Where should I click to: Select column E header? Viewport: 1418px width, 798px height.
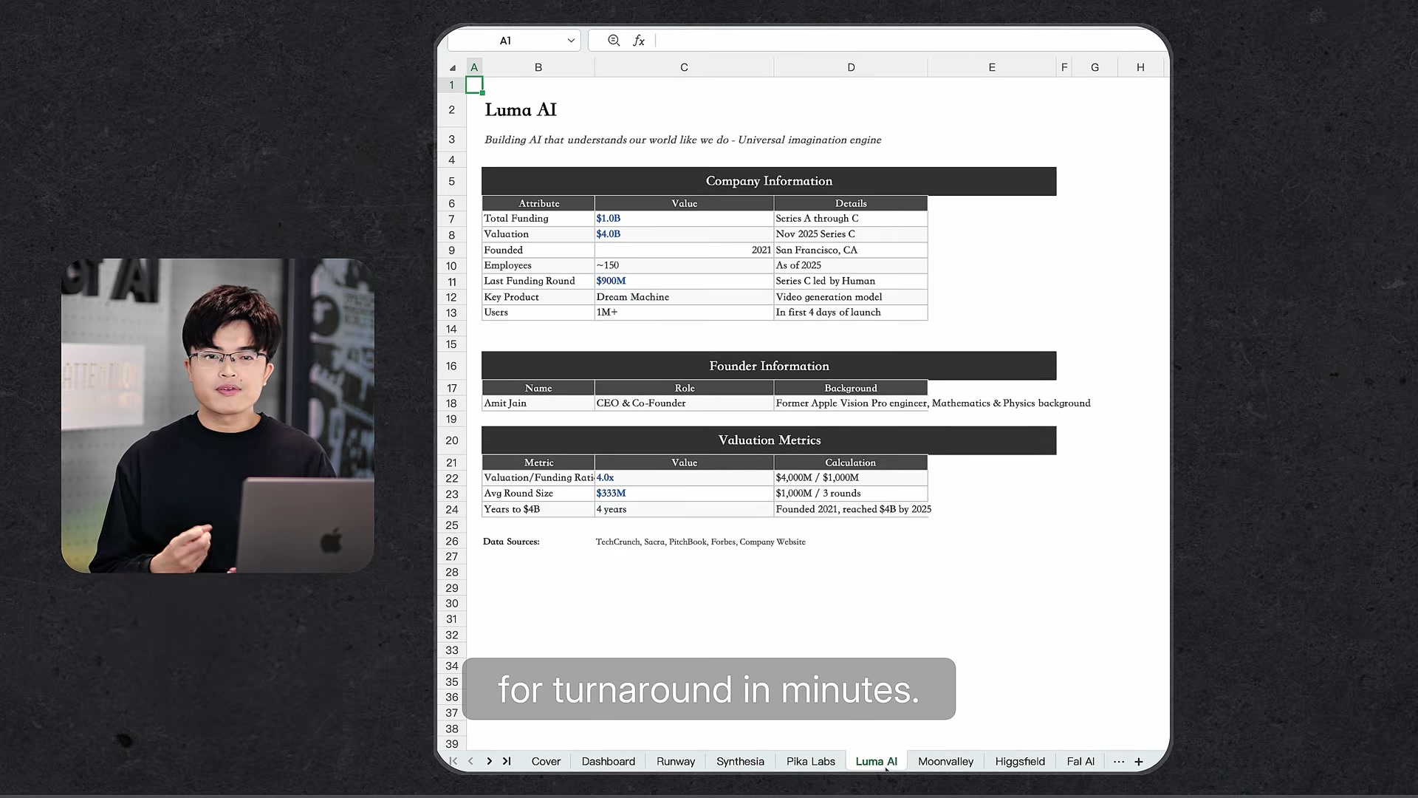point(992,67)
